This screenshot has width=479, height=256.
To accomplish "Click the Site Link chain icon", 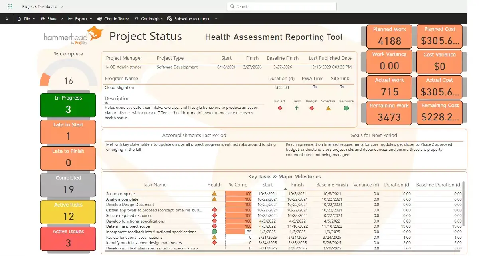I will [x=342, y=87].
